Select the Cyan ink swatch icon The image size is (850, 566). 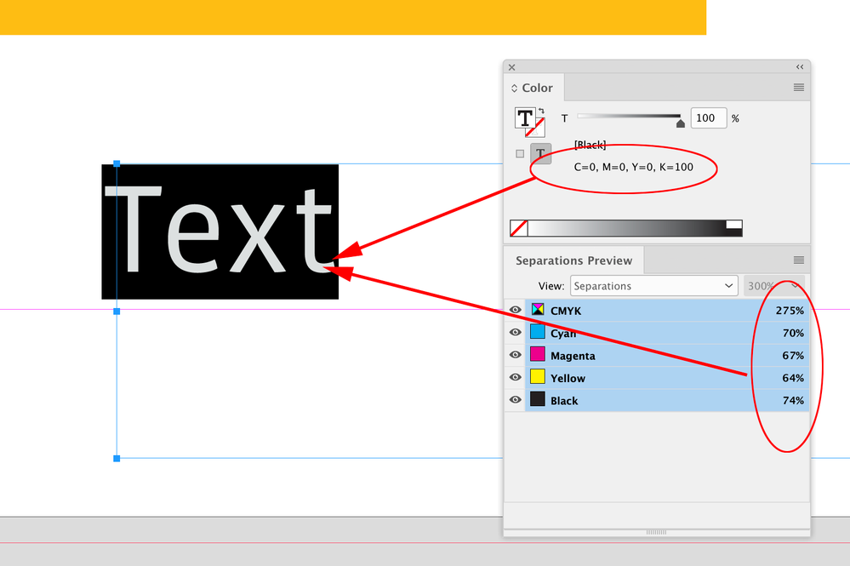click(x=537, y=331)
